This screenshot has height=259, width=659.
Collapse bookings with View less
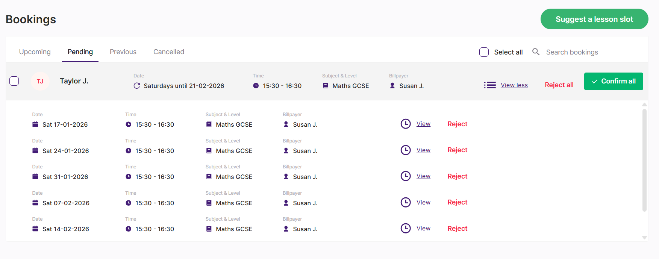514,85
